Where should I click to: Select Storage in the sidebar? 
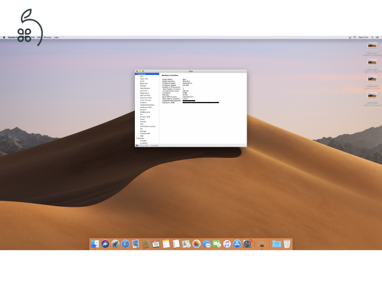pos(143,131)
